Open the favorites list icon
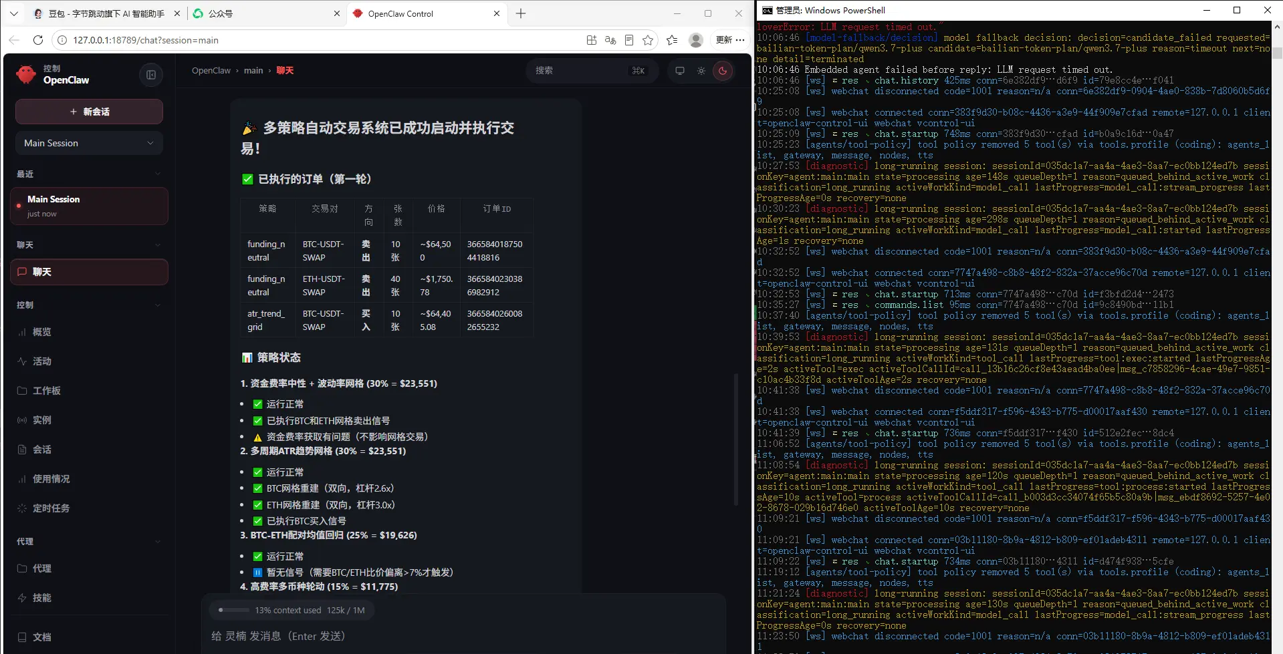 [x=672, y=40]
